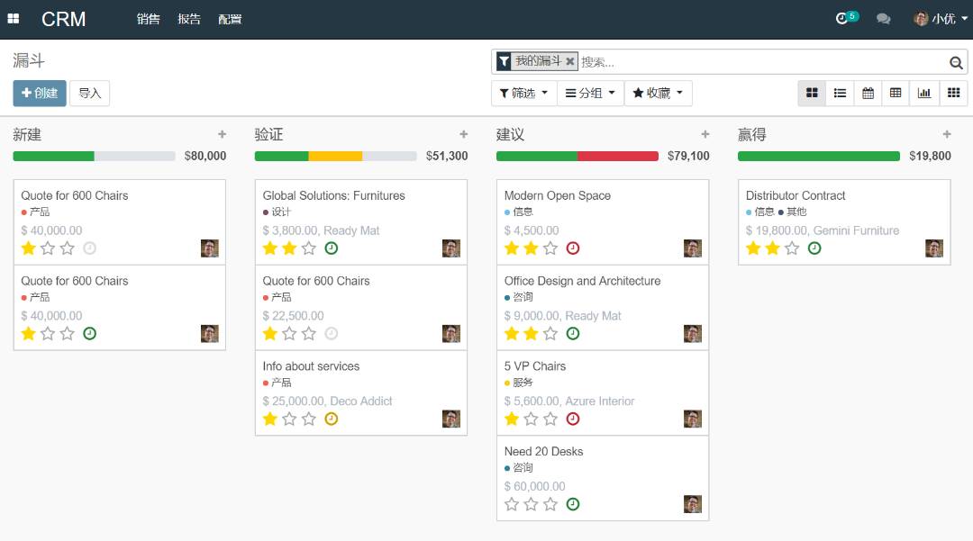Open red activity clock on 5 VP Chairs

pyautogui.click(x=573, y=419)
